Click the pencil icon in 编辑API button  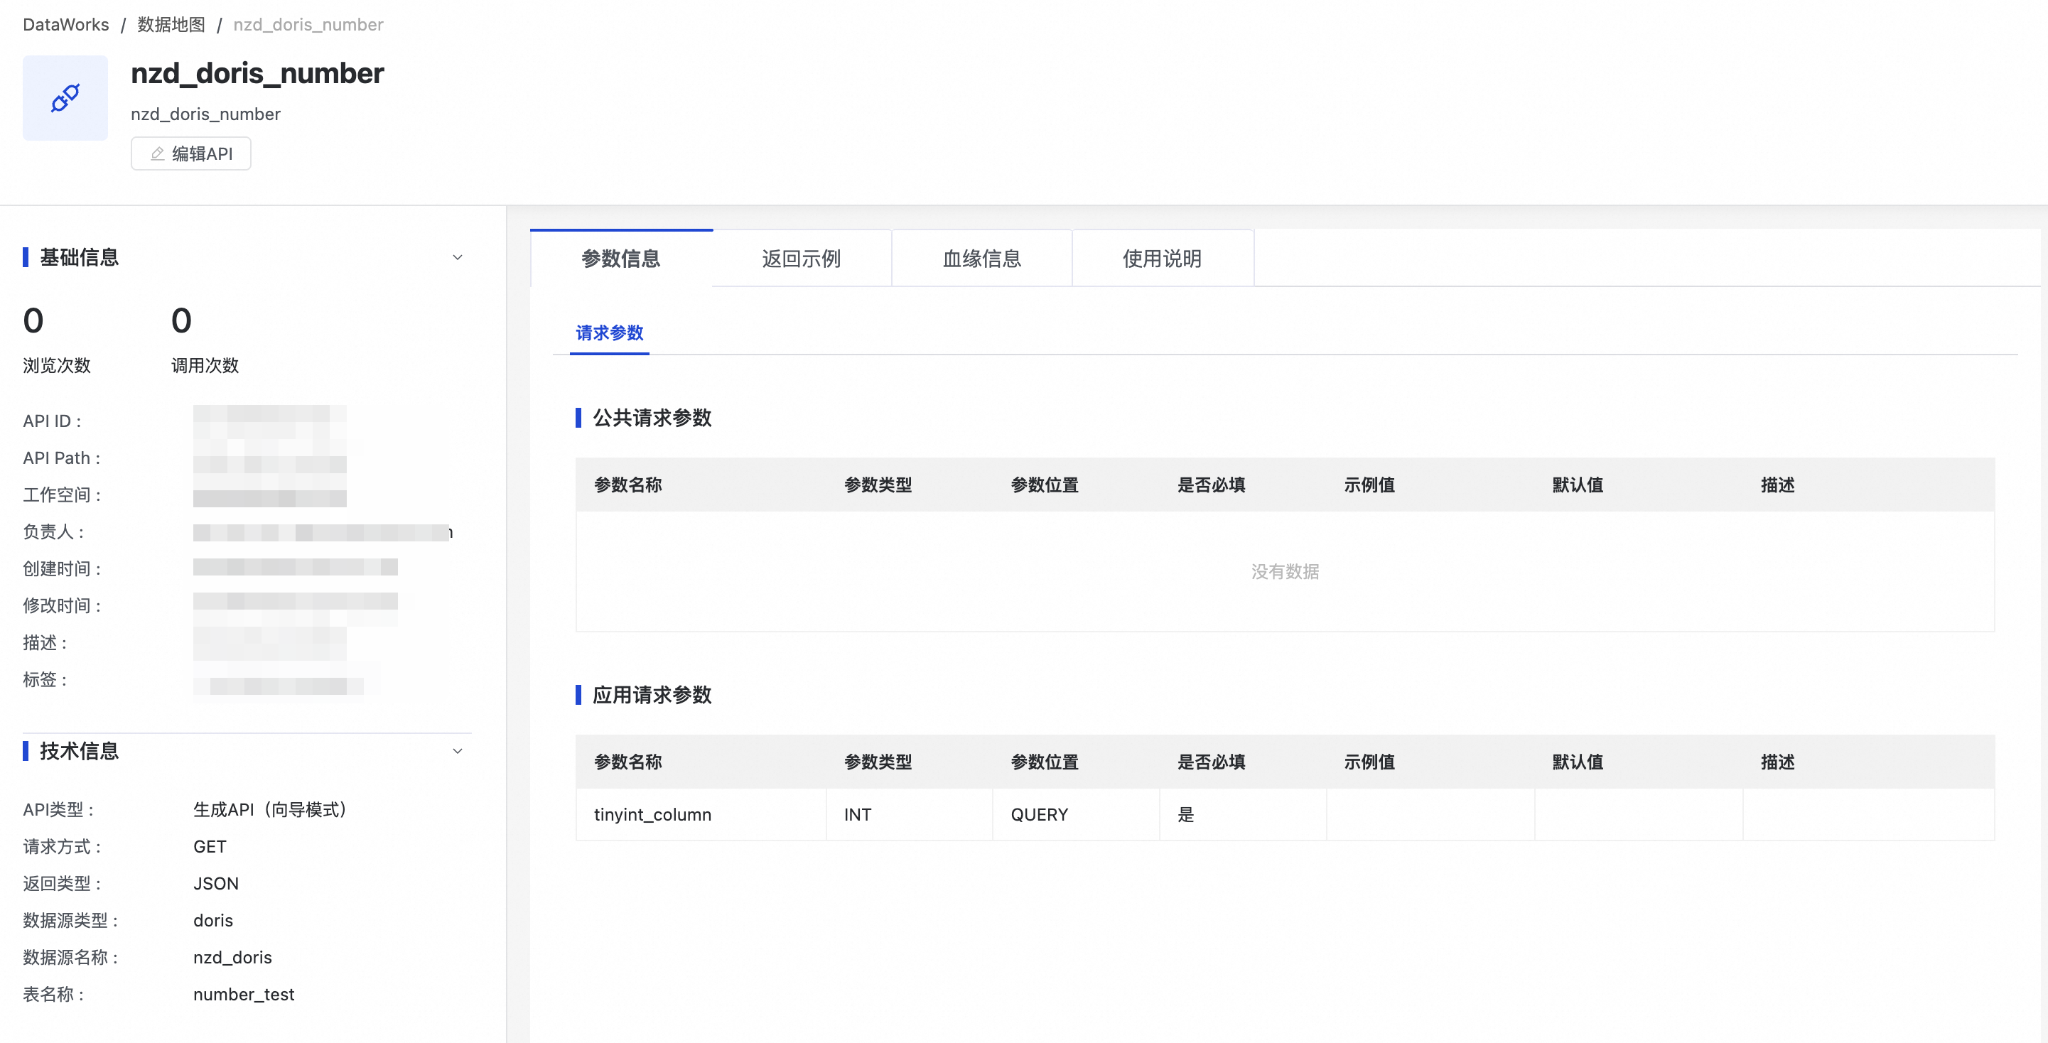click(158, 153)
